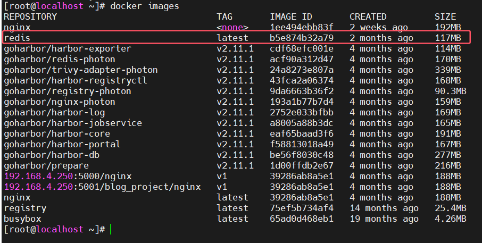Click the TAG column header
482x243 pixels.
point(225,16)
